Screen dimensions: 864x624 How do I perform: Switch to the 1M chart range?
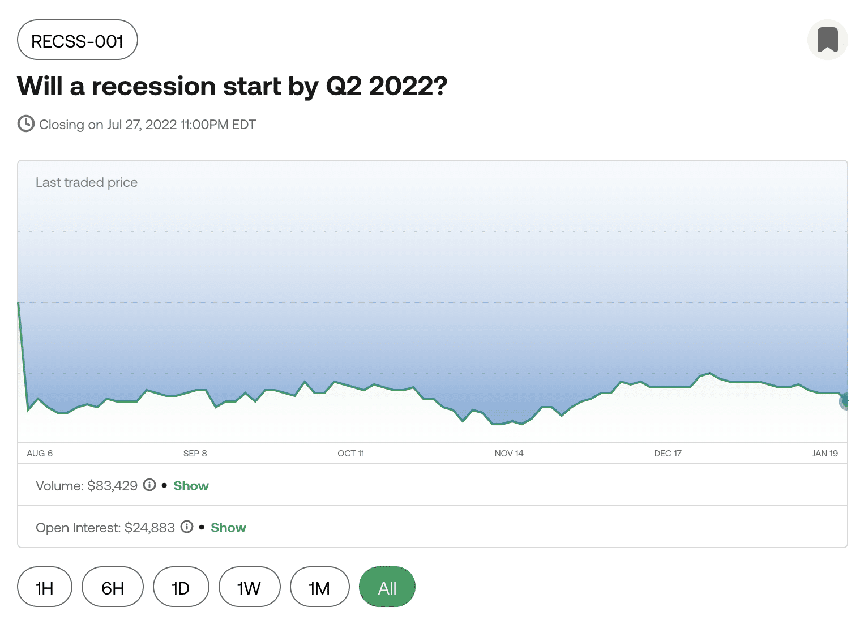[319, 587]
